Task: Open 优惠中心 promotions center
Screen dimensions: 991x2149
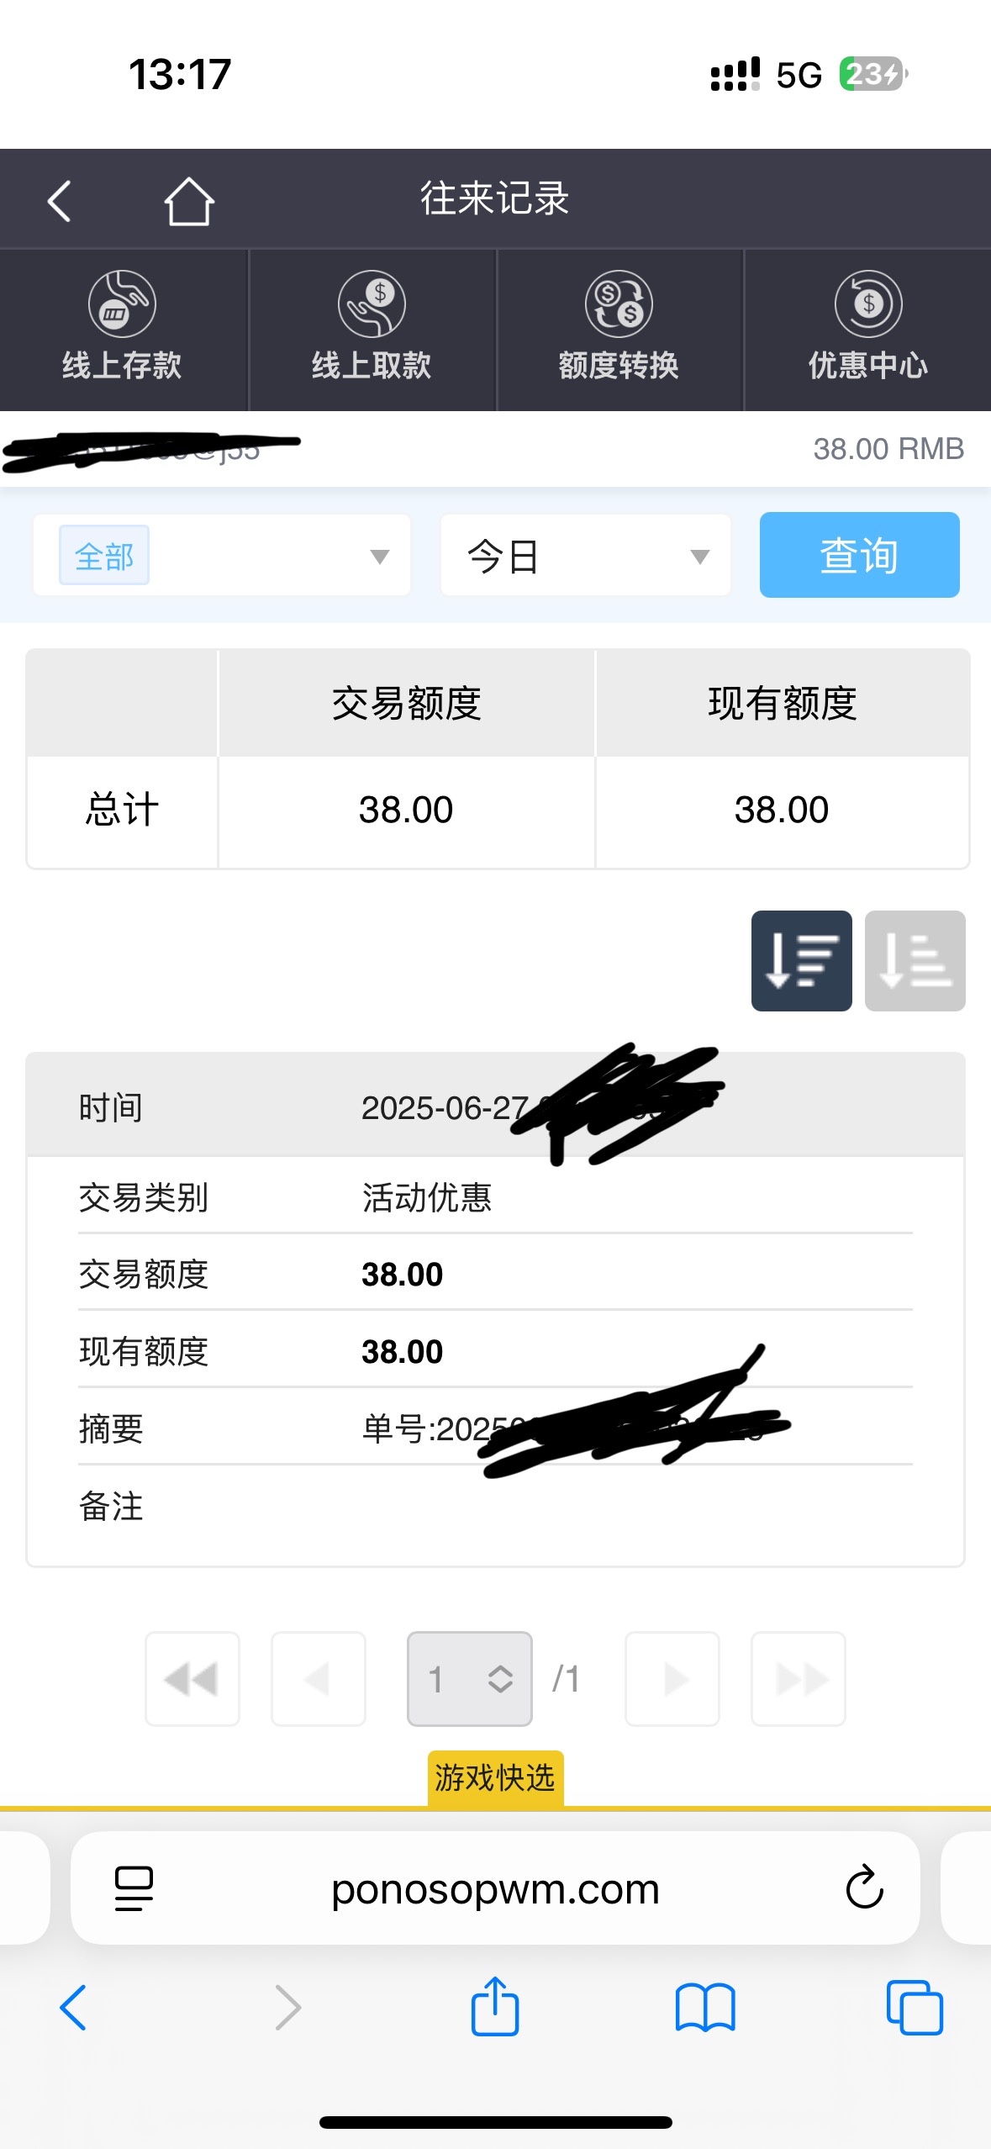Action: [x=867, y=329]
